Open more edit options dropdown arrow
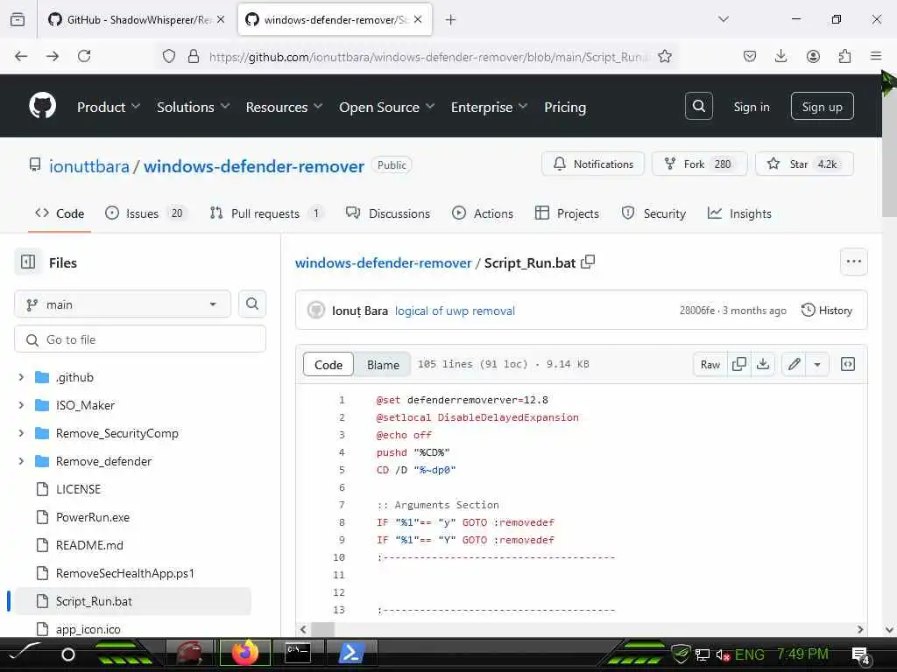The height and width of the screenshot is (672, 897). tap(817, 364)
